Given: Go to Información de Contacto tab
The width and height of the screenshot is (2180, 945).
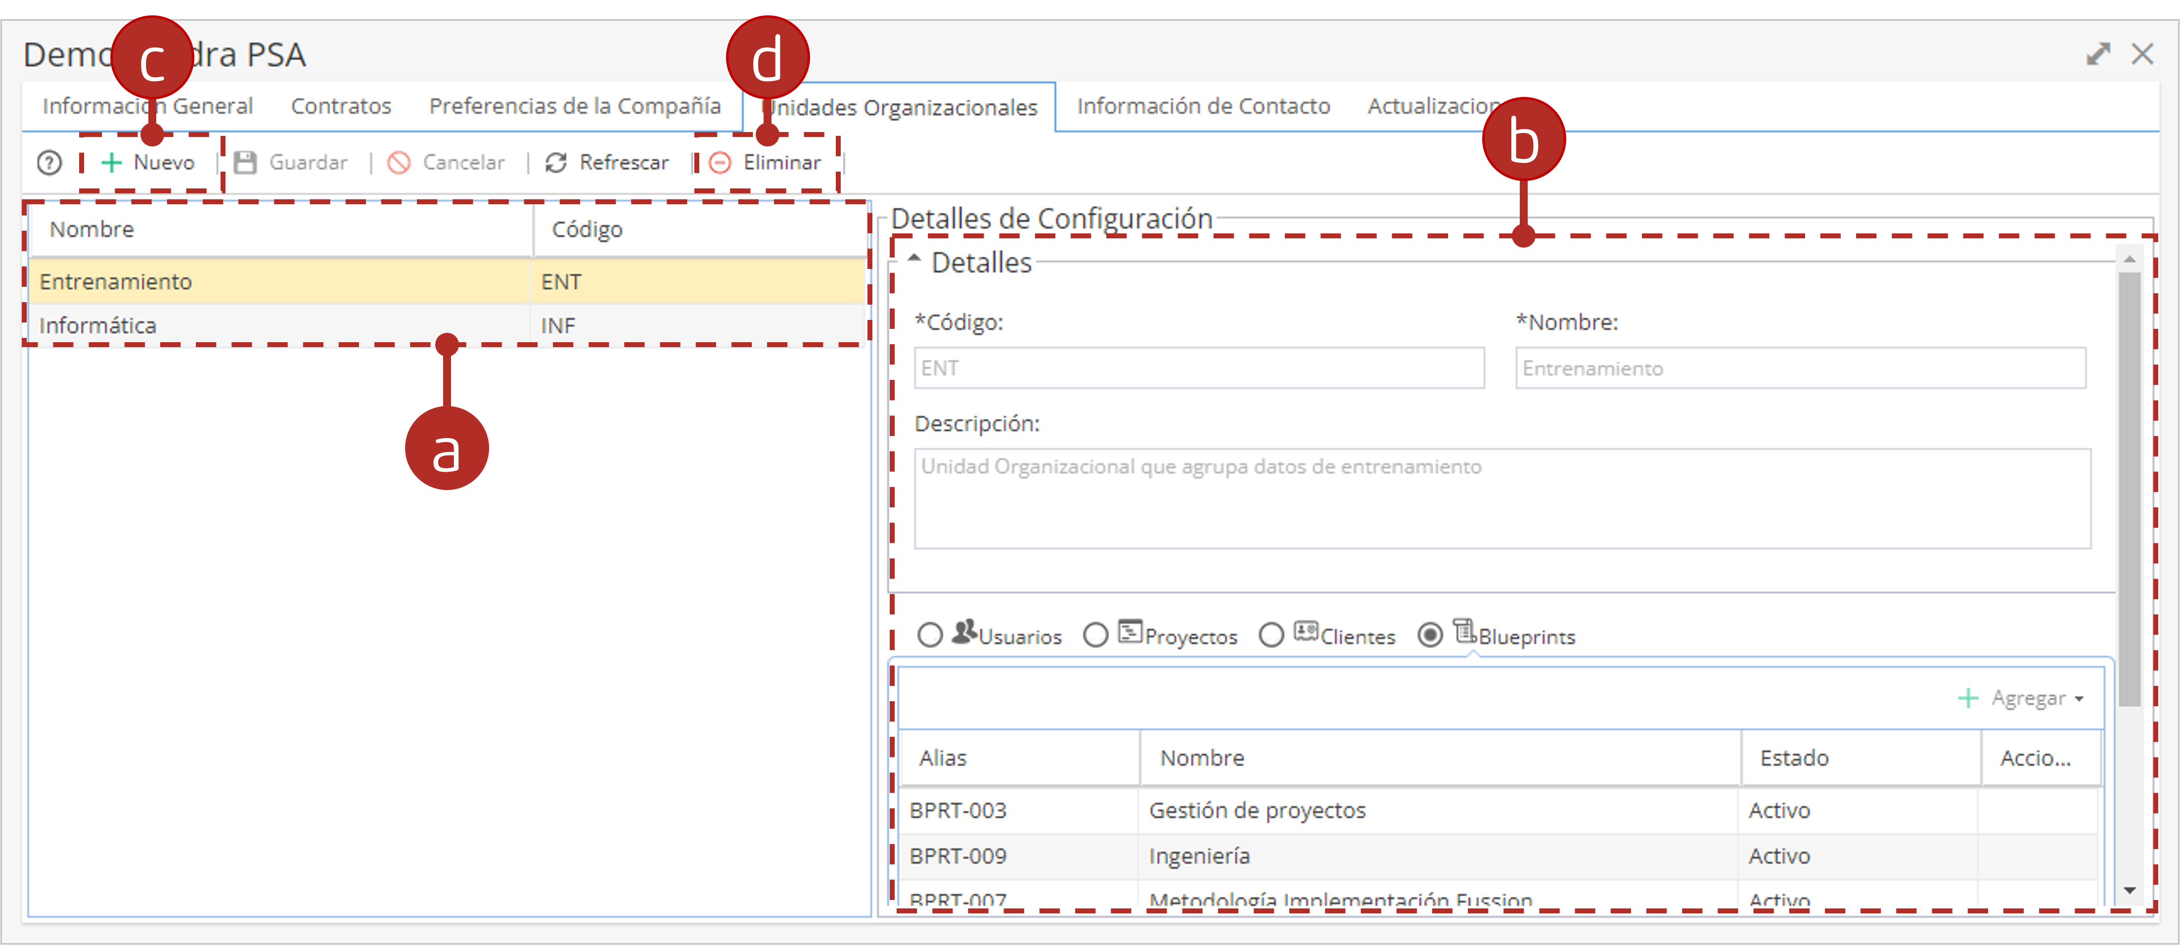Looking at the screenshot, I should click(1203, 106).
